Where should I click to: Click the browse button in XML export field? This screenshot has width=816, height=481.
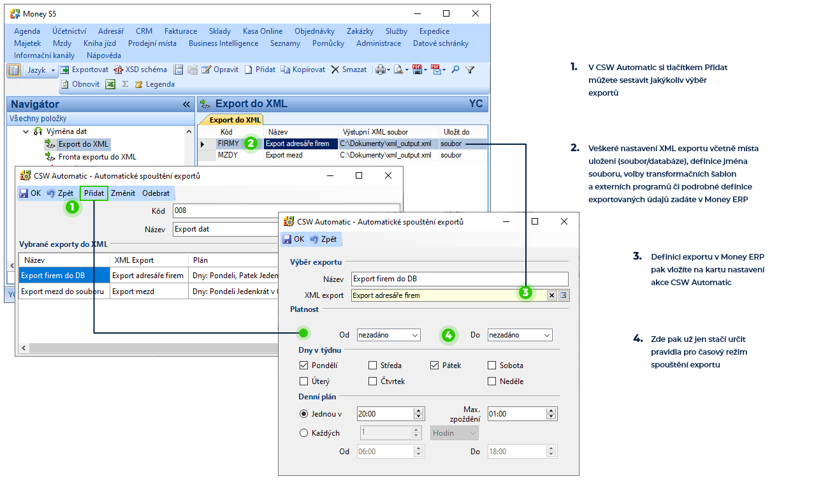click(563, 295)
